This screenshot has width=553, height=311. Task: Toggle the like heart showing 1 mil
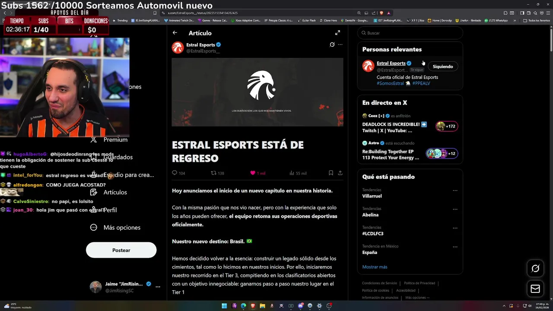[x=253, y=173]
